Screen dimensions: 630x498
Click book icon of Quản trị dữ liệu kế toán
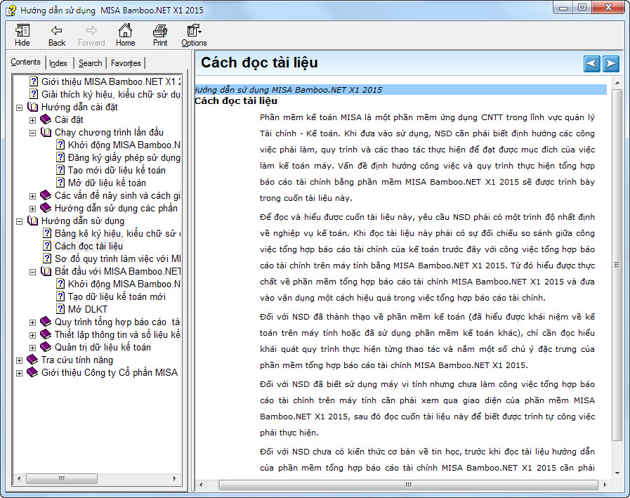46,347
